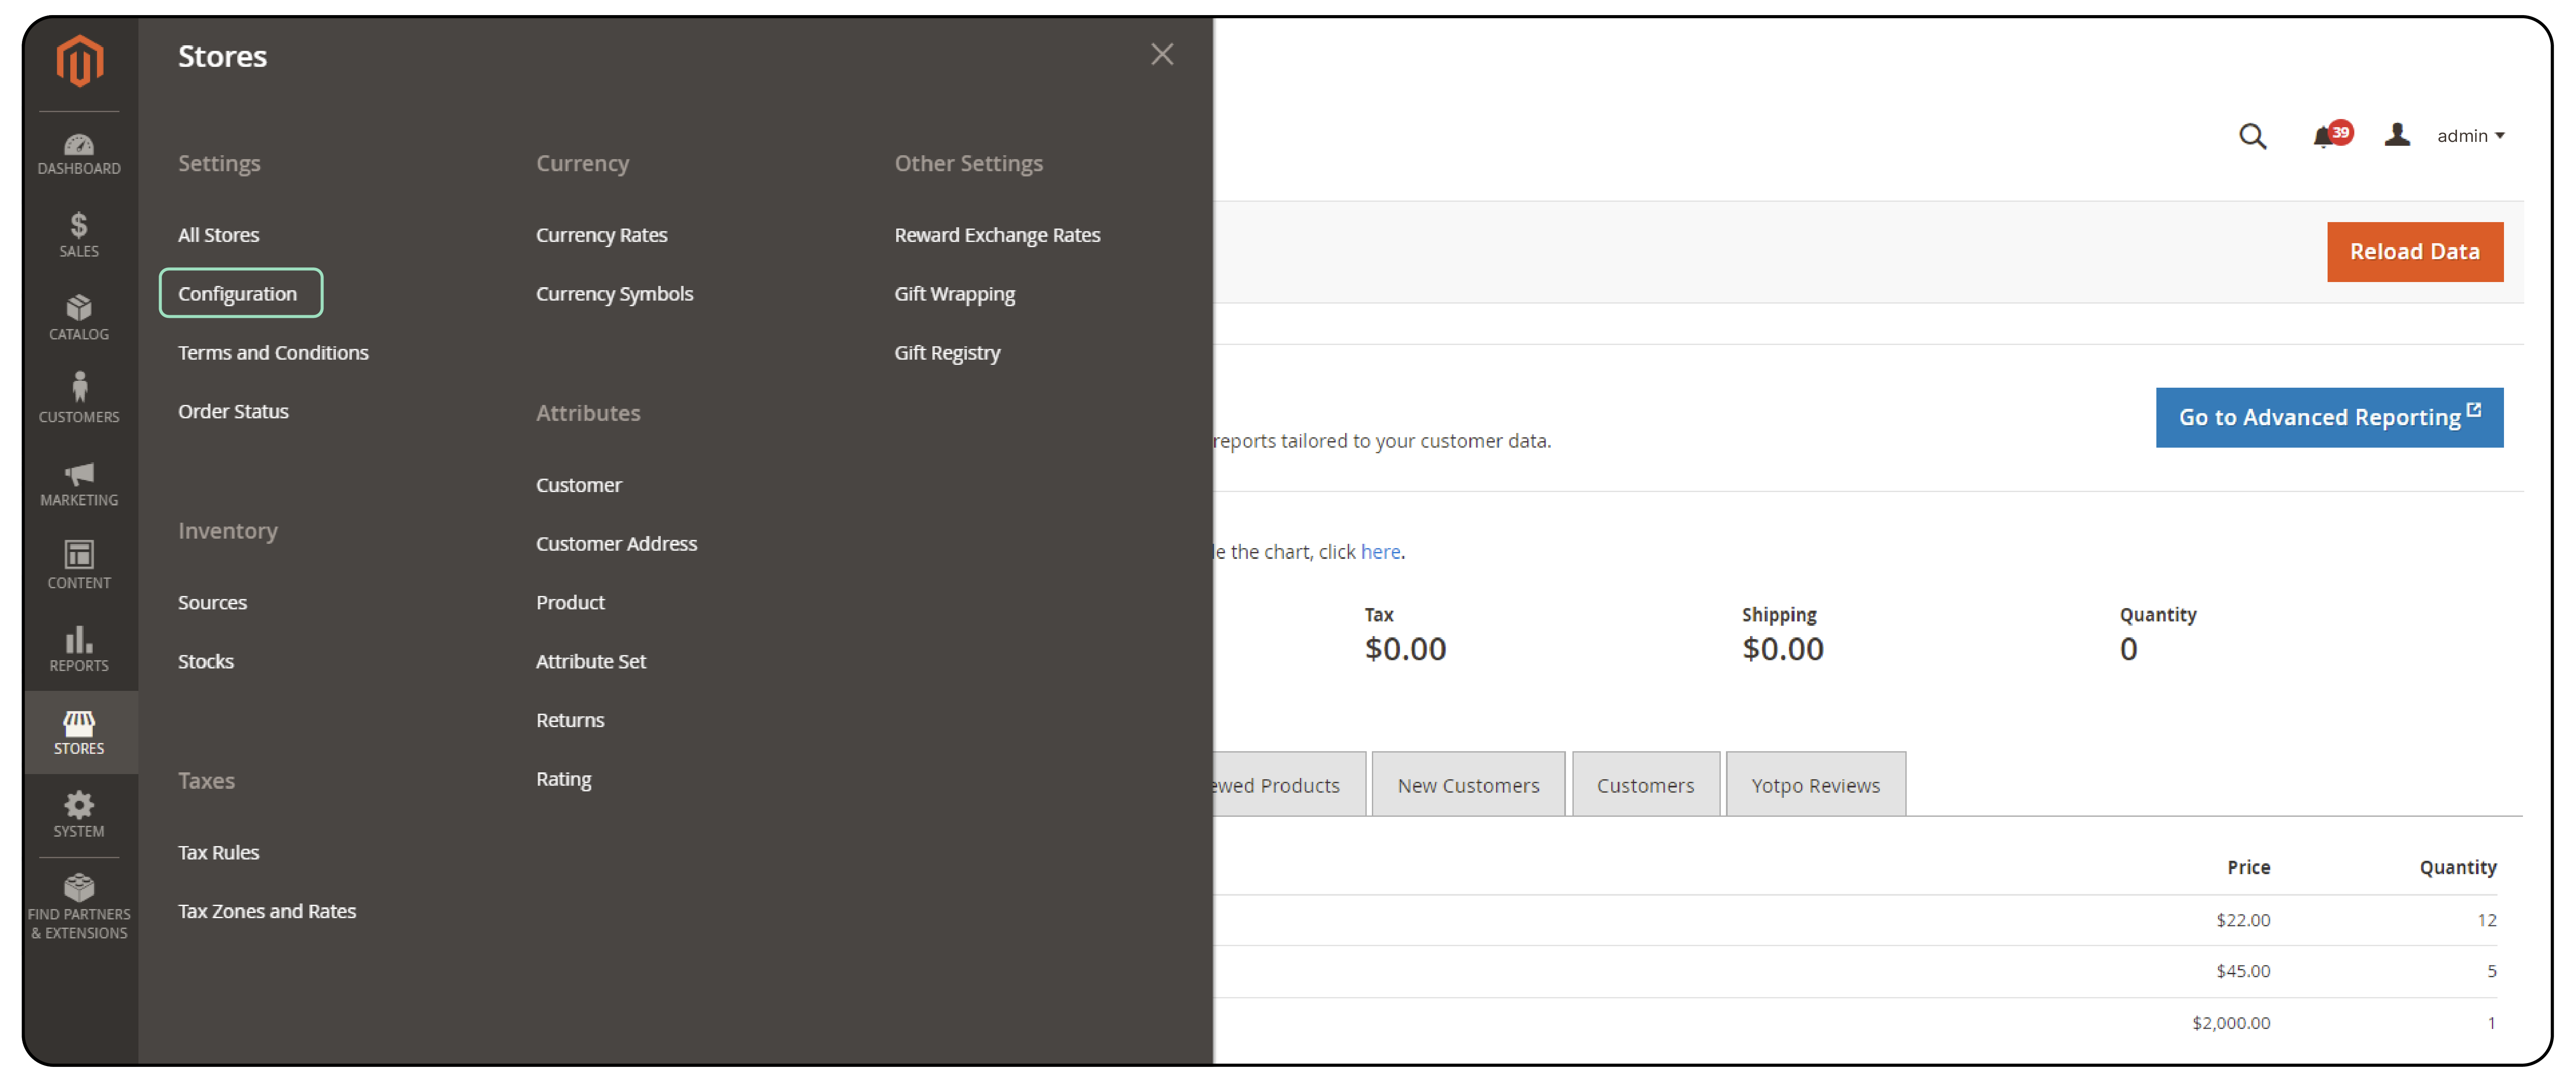
Task: Open the Sales sidebar menu
Action: coord(79,236)
